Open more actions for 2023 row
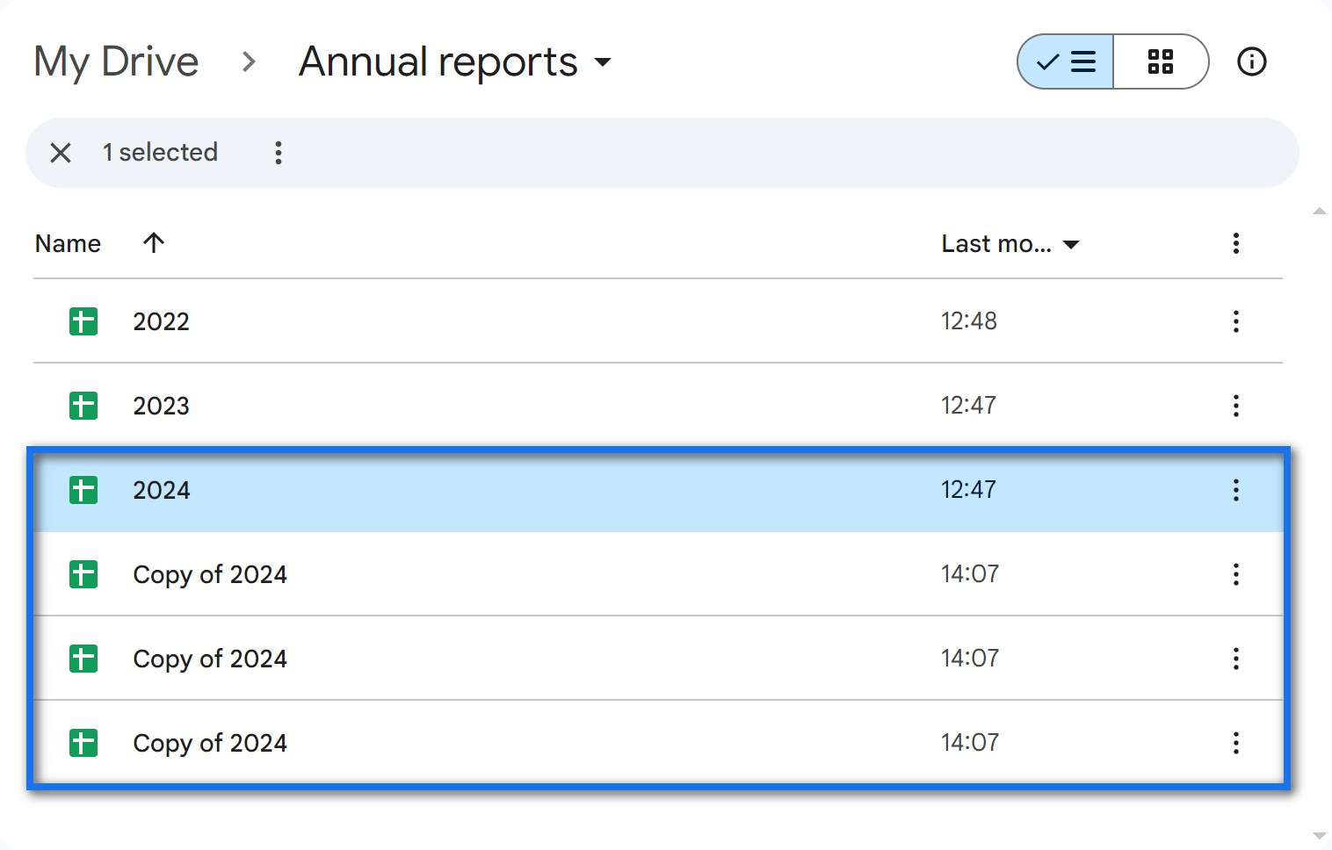Viewport: 1332px width, 850px height. (1236, 406)
